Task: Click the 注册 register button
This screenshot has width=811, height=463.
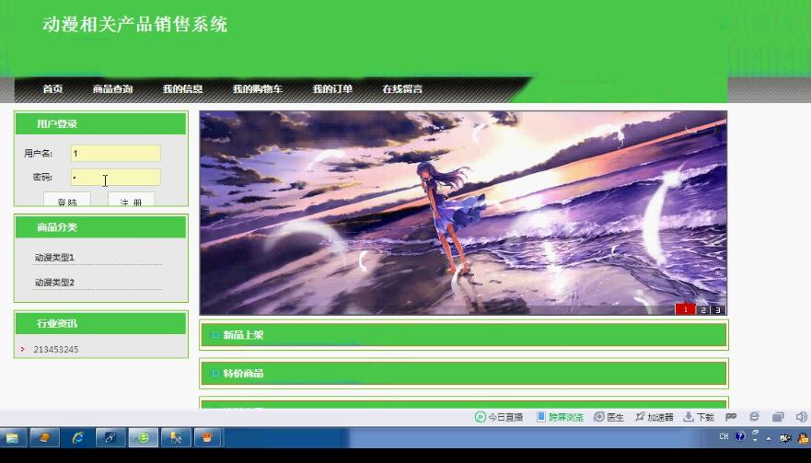Action: coord(131,200)
